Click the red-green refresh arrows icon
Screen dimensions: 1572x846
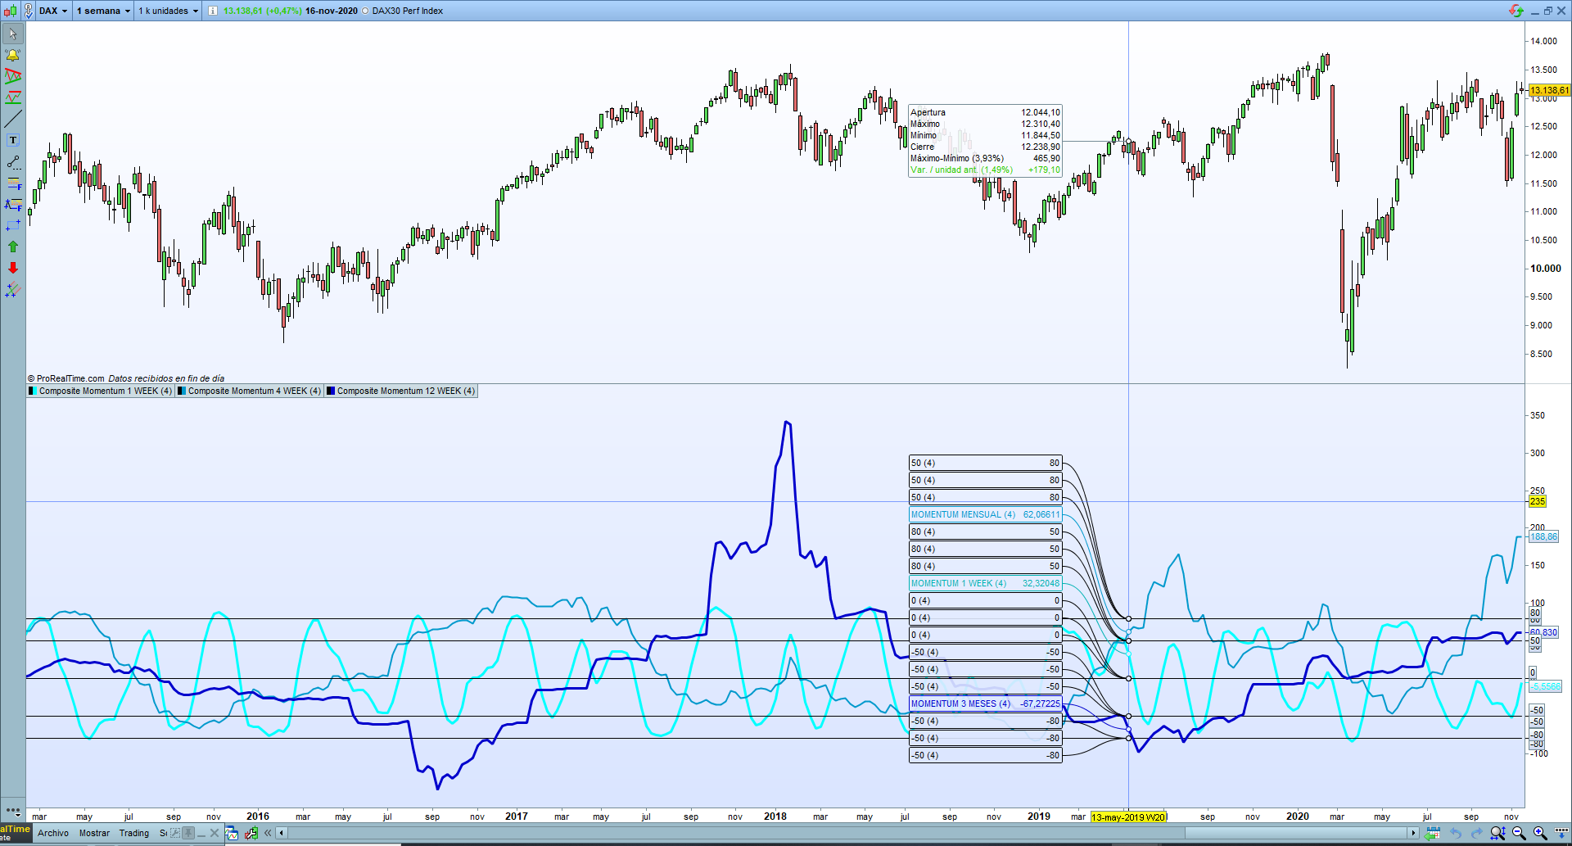tap(1516, 11)
